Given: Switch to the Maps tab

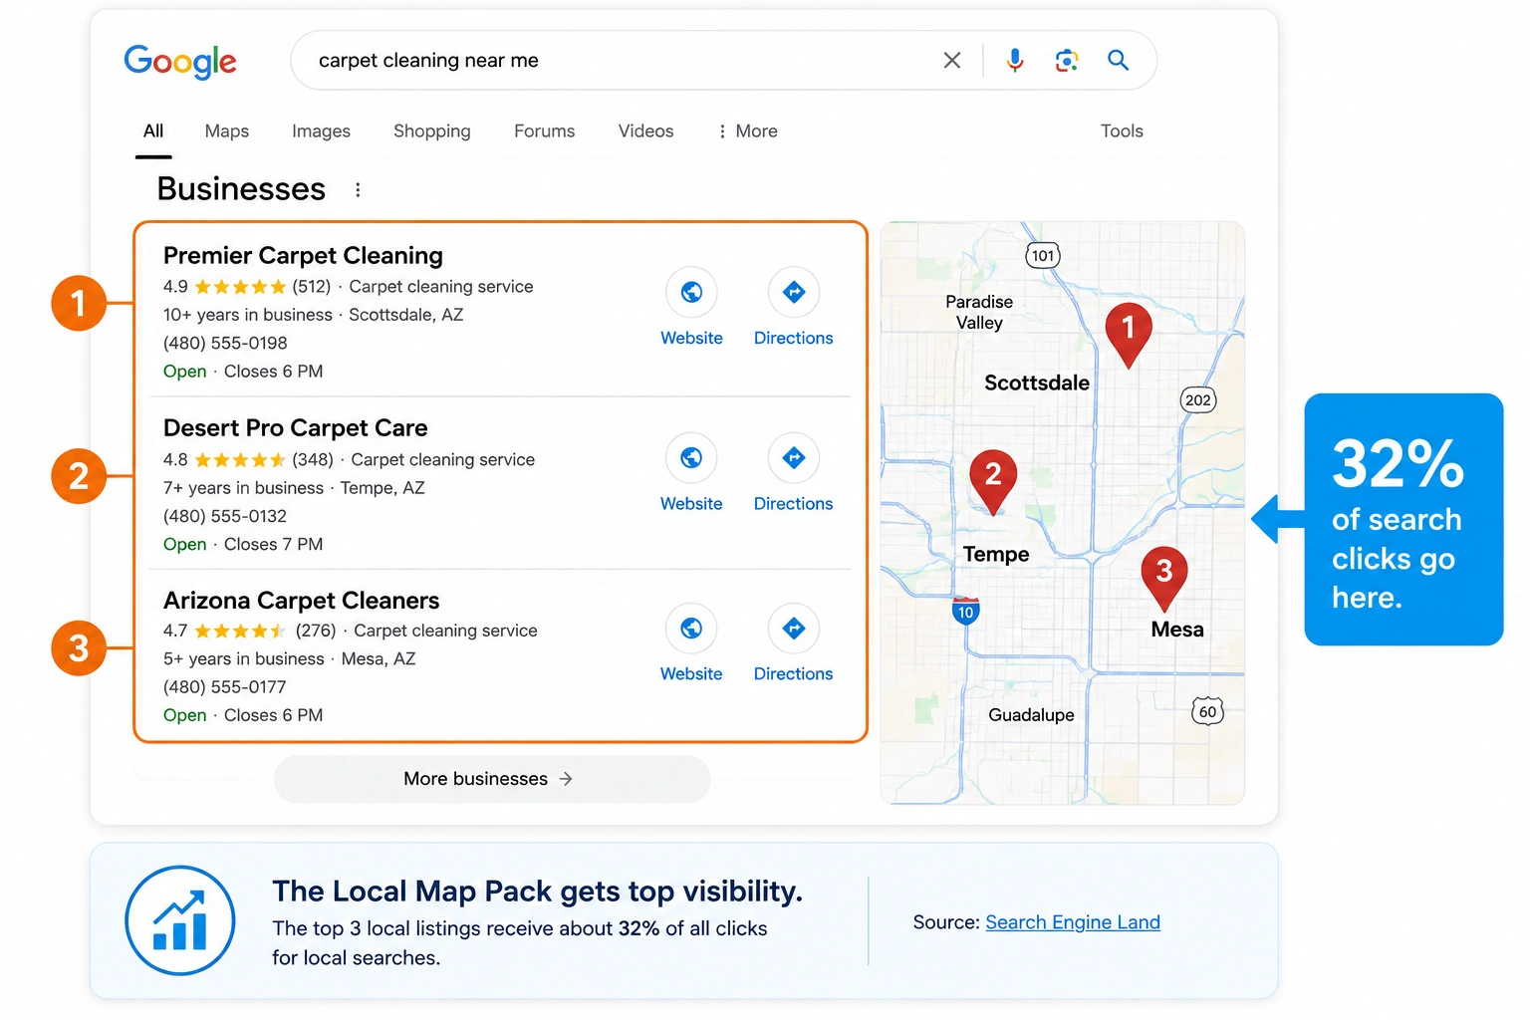Looking at the screenshot, I should 227,131.
